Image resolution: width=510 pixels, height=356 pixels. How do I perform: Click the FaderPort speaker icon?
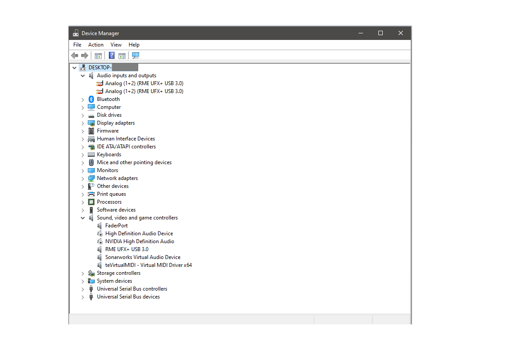[100, 226]
